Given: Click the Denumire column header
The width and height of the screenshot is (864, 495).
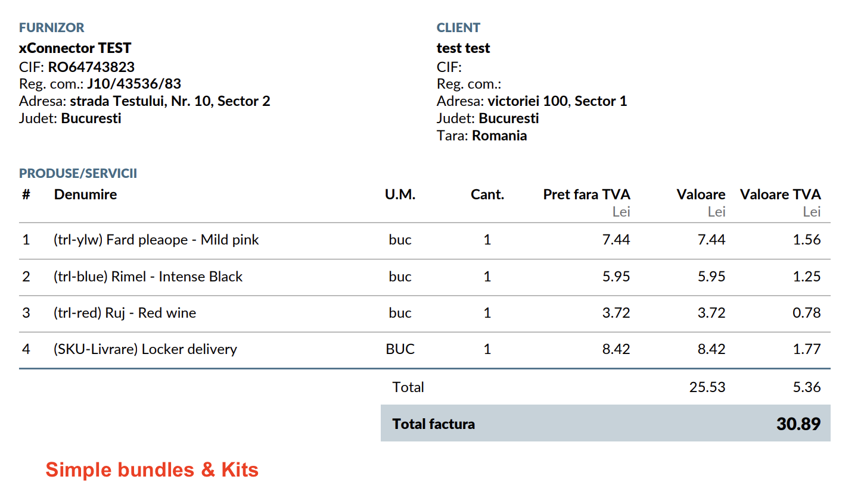Looking at the screenshot, I should click(85, 195).
